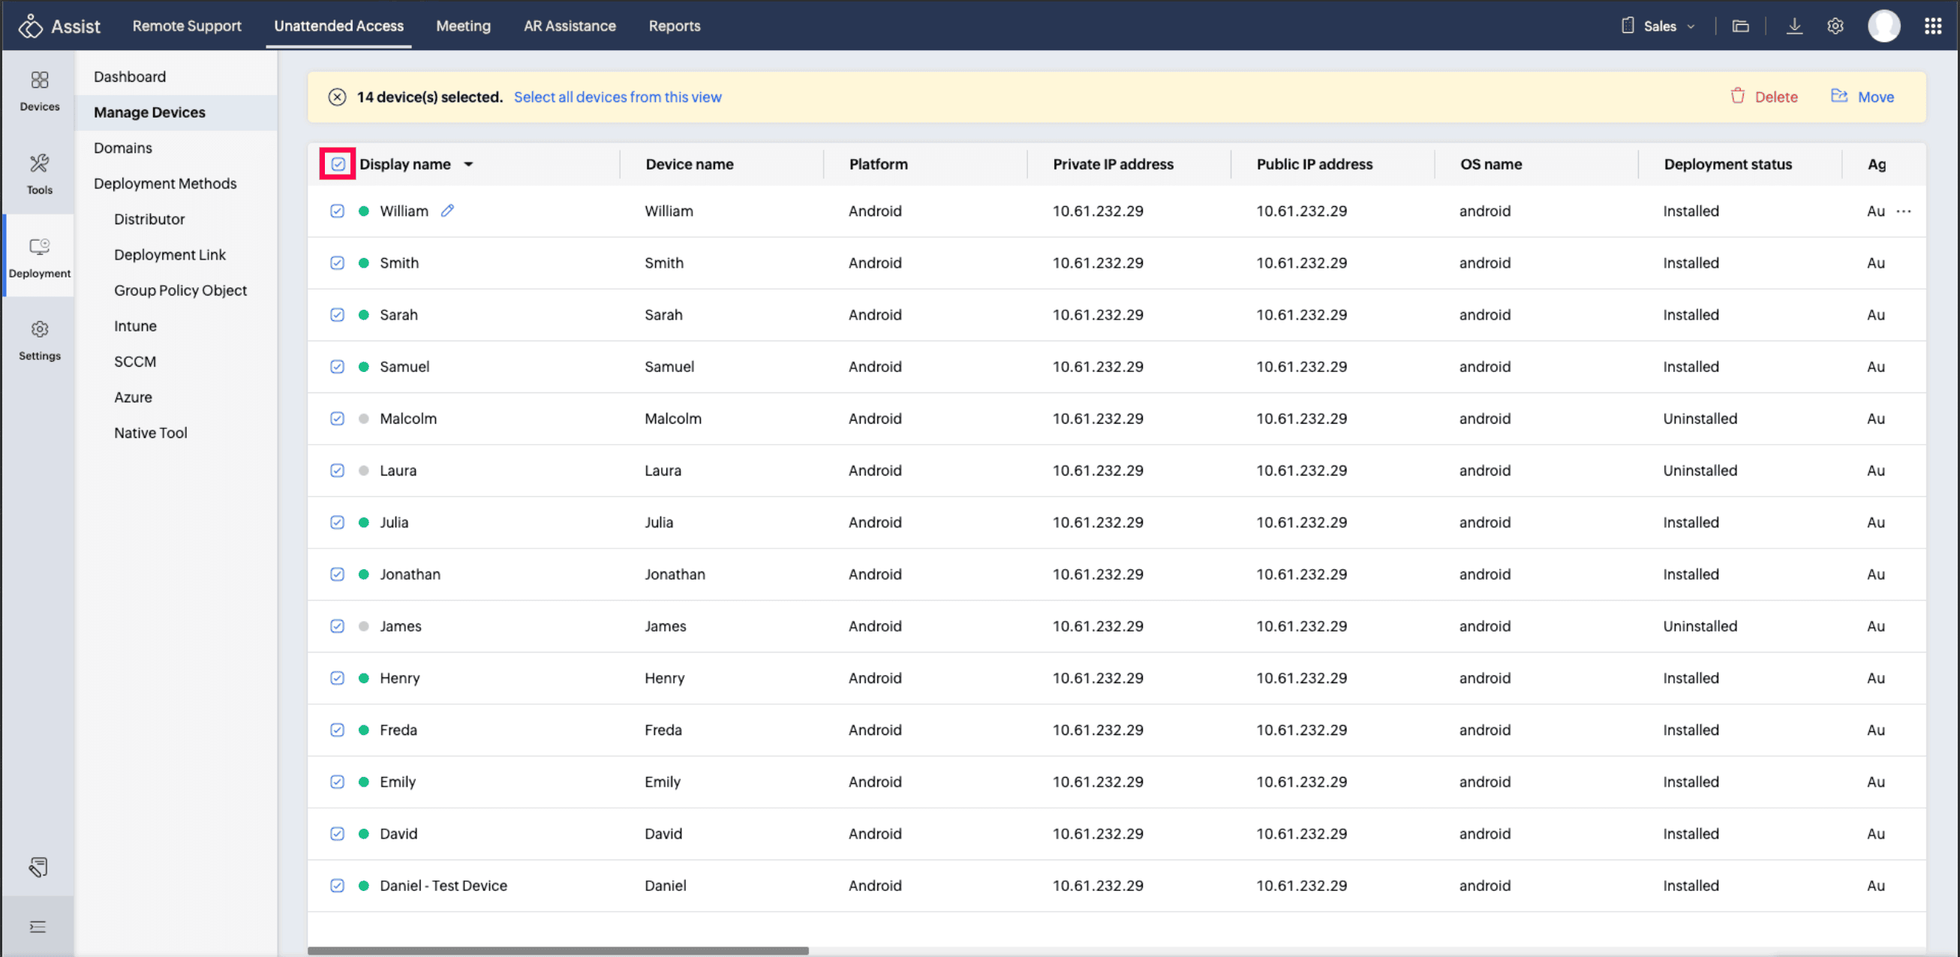The height and width of the screenshot is (957, 1960).
Task: Clear selection with the circled X icon
Action: [x=337, y=97]
